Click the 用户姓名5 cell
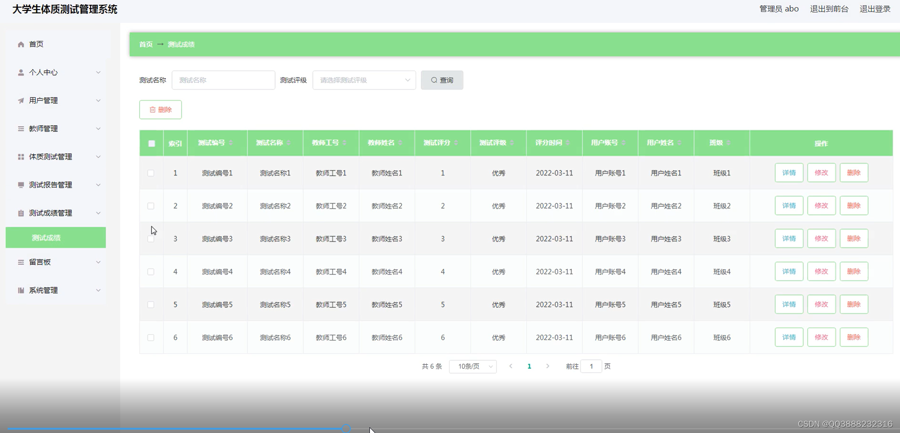This screenshot has width=900, height=433. point(666,304)
